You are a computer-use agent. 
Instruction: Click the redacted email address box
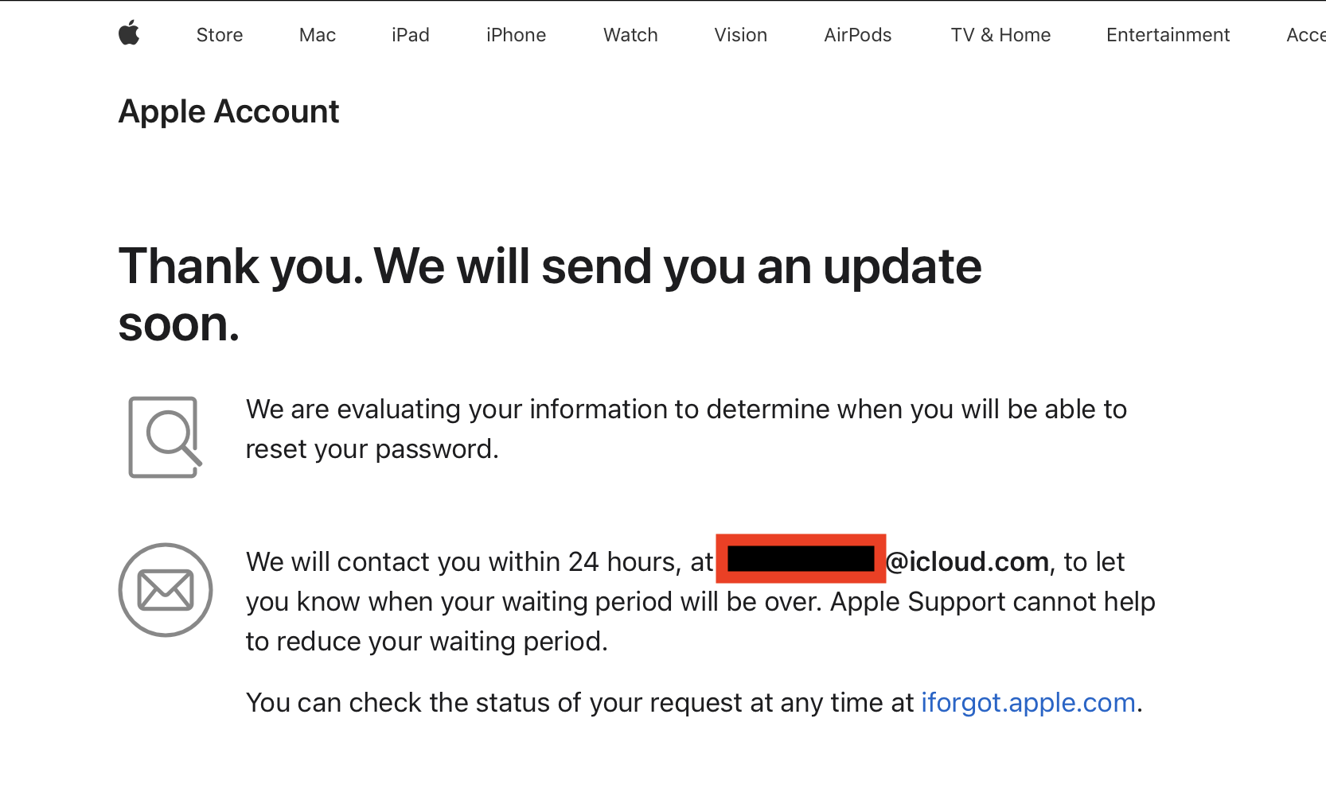(801, 559)
